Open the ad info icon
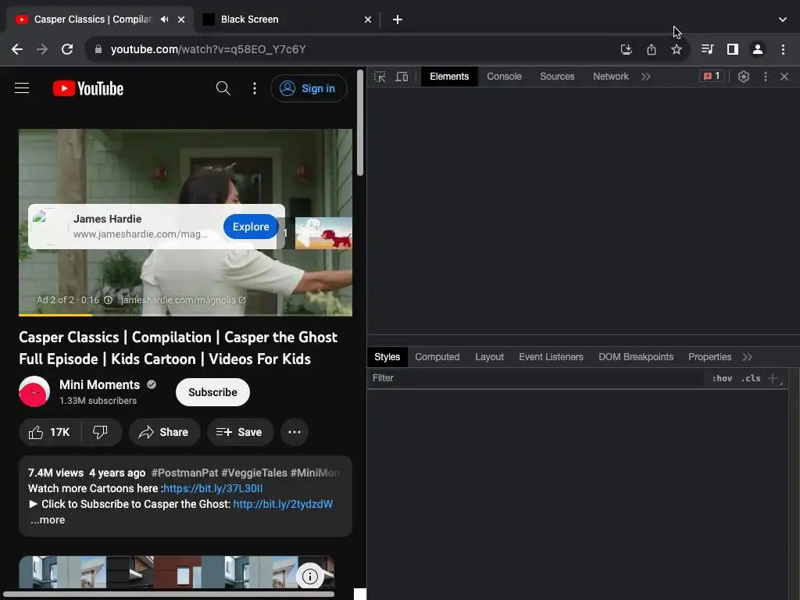This screenshot has width=800, height=600. point(108,300)
